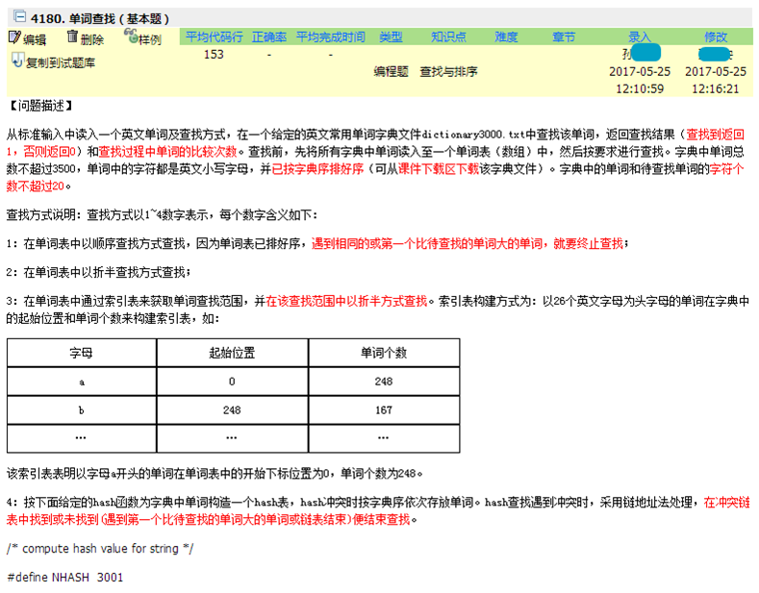The width and height of the screenshot is (759, 593).
Task: Click the 知识点 column header
Action: [448, 37]
